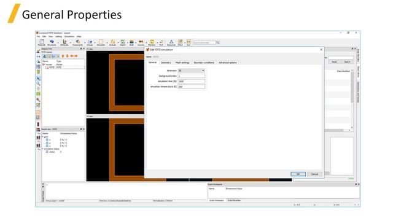
Task: Click the Groups toolbar icon
Action: [90, 42]
